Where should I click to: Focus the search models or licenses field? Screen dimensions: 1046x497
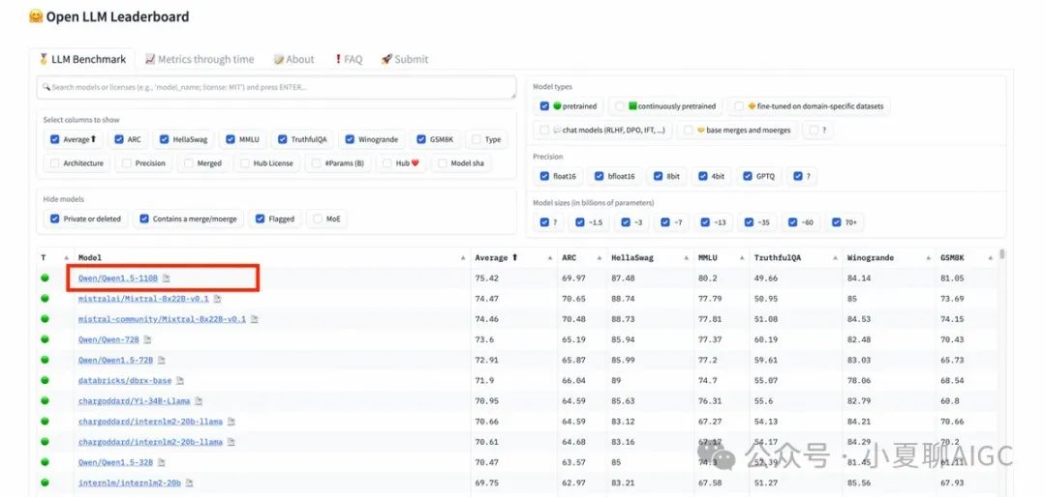pyautogui.click(x=276, y=87)
